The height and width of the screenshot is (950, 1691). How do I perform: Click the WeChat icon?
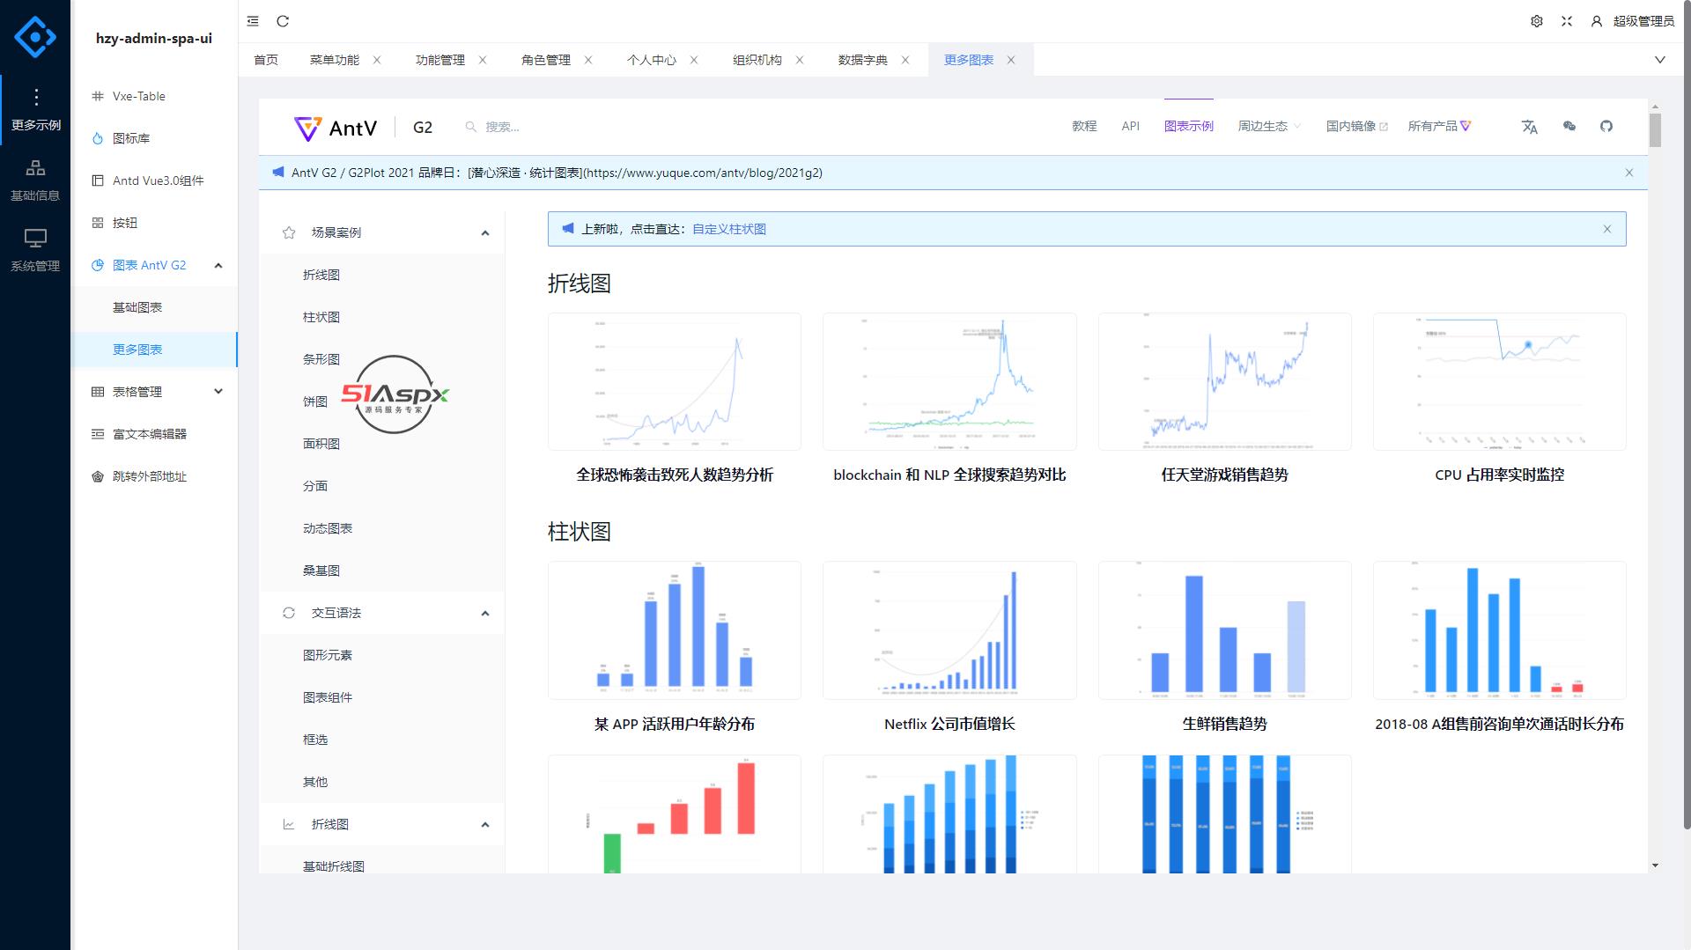[x=1569, y=127]
